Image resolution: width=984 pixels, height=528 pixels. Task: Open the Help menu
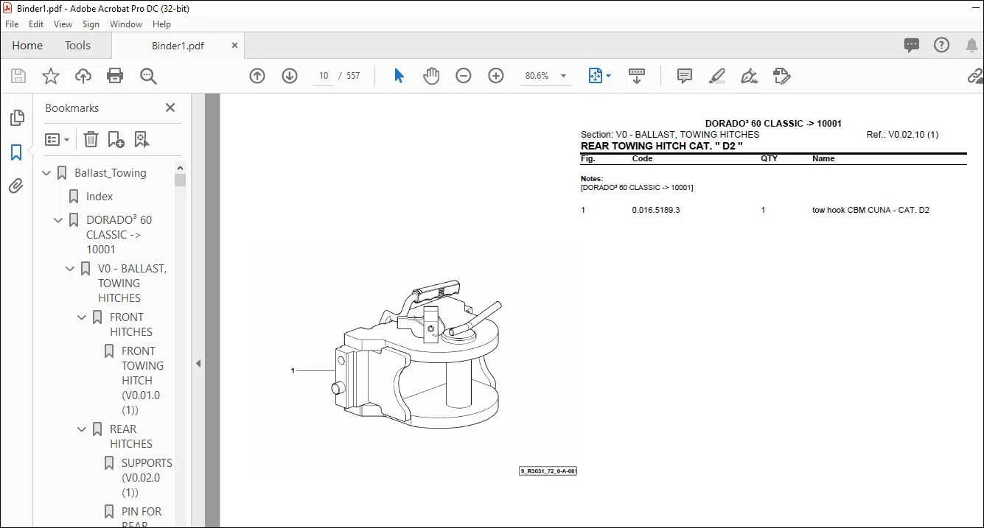click(x=161, y=24)
